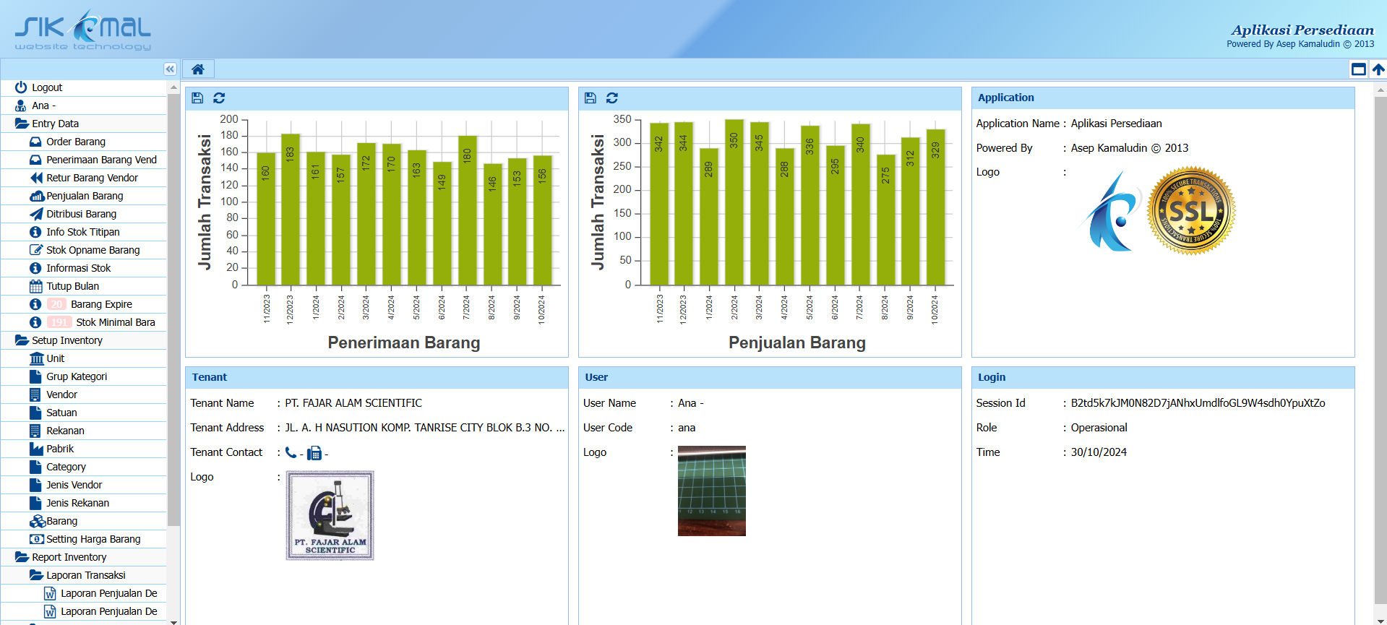Image resolution: width=1387 pixels, height=625 pixels.
Task: Collapse the Laporan Transaksi subfolder
Action: point(35,575)
